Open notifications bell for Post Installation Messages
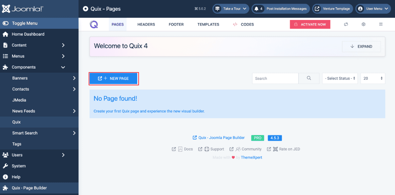This screenshot has height=195, width=395. (x=257, y=9)
